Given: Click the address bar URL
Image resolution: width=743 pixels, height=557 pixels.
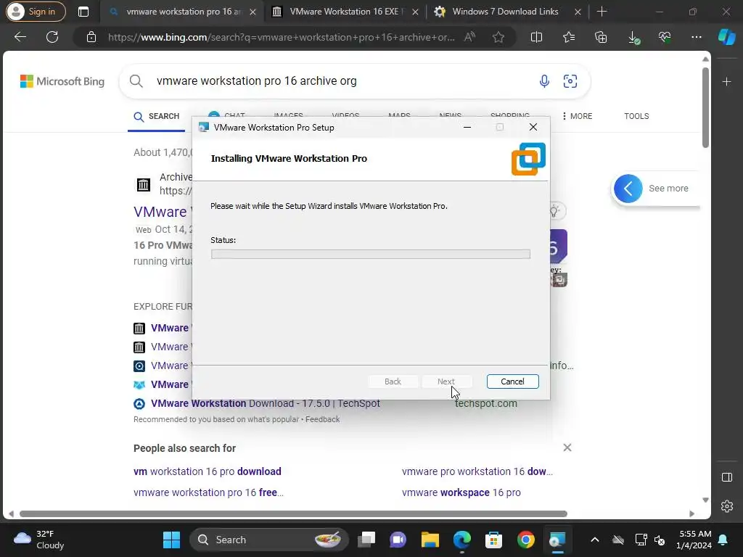Looking at the screenshot, I should coord(281,37).
